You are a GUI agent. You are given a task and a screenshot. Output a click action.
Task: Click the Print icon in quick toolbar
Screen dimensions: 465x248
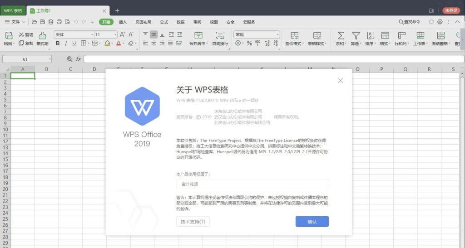click(x=59, y=22)
